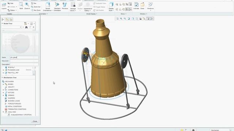Click the Activate window icon
The width and height of the screenshot is (234, 131).
pos(136,6)
